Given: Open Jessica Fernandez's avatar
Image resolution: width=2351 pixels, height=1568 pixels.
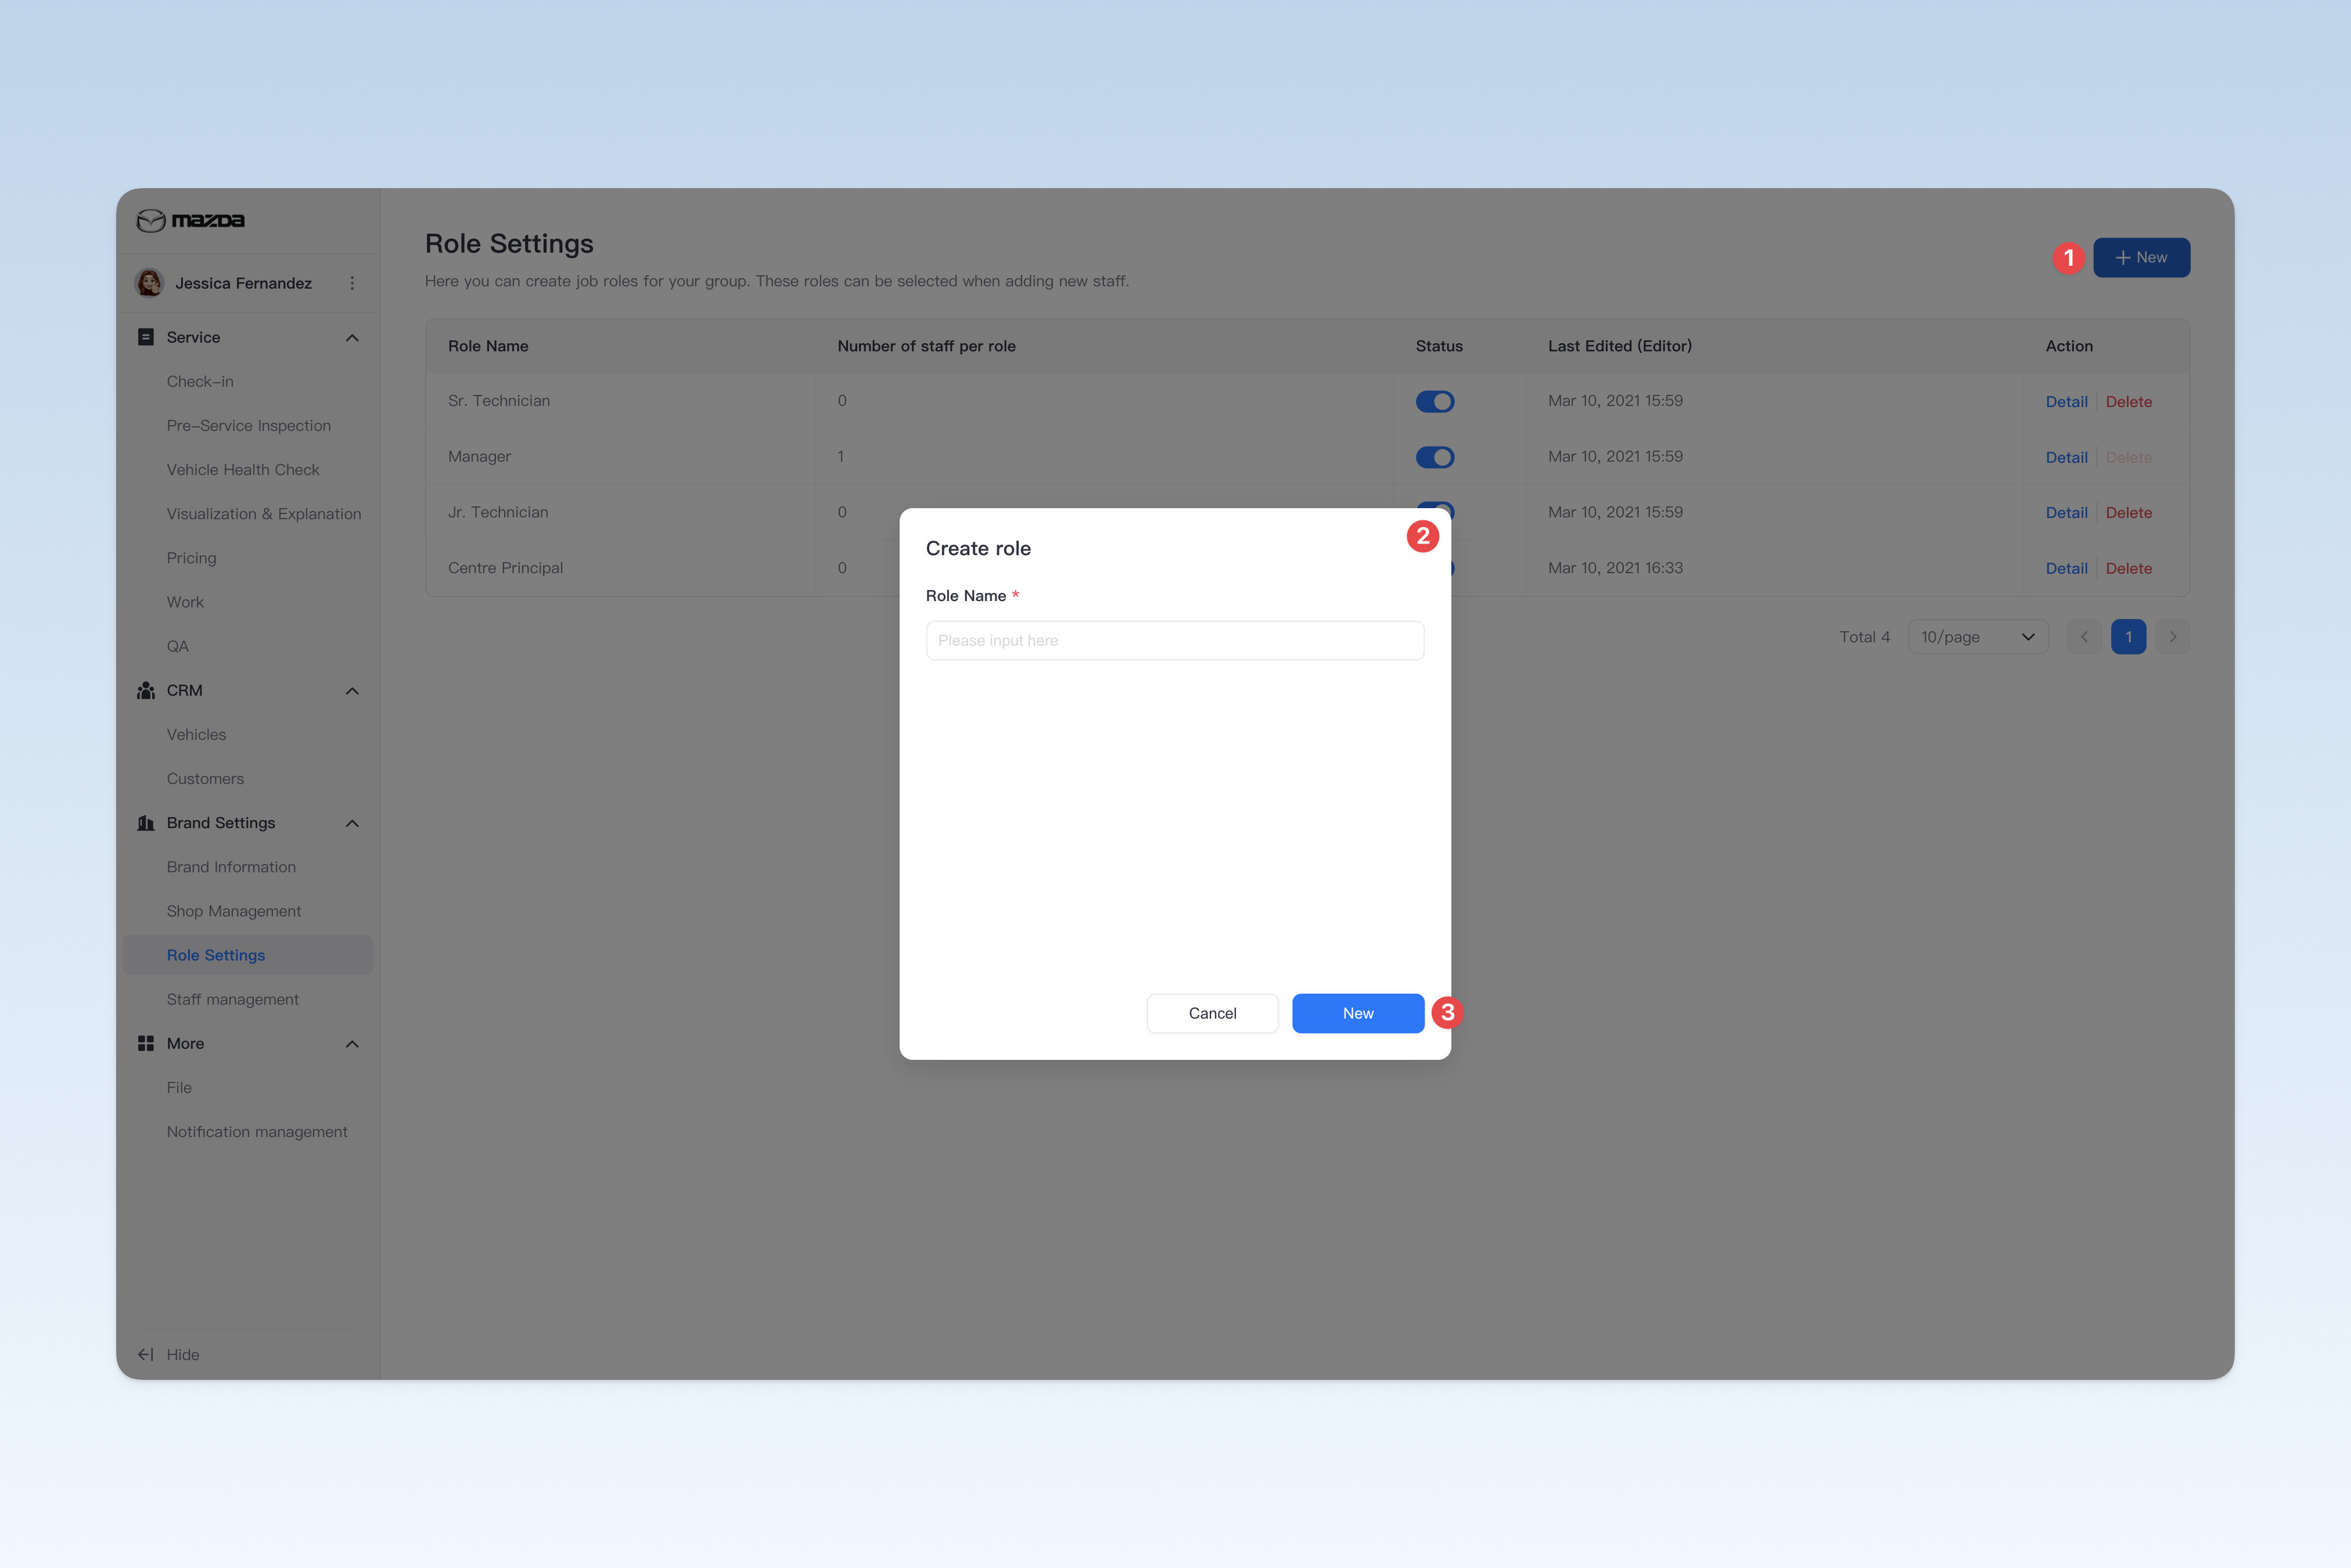Looking at the screenshot, I should pyautogui.click(x=150, y=283).
